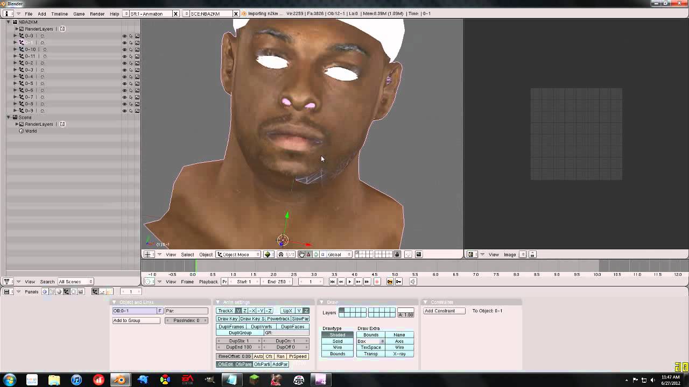Delete the SCE:NBA2KM scene with X
This screenshot has height=387, width=689.
coord(236,13)
